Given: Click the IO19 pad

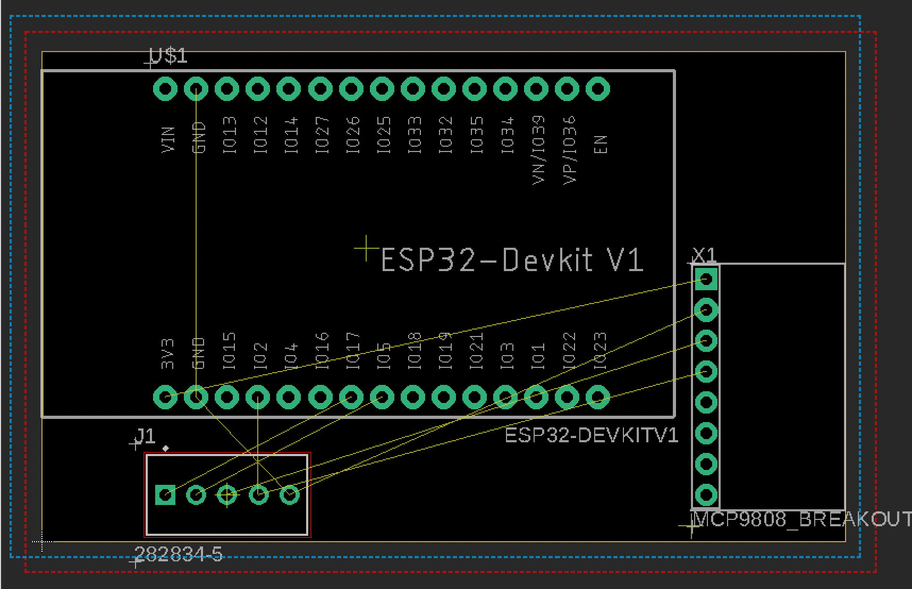Looking at the screenshot, I should [443, 397].
